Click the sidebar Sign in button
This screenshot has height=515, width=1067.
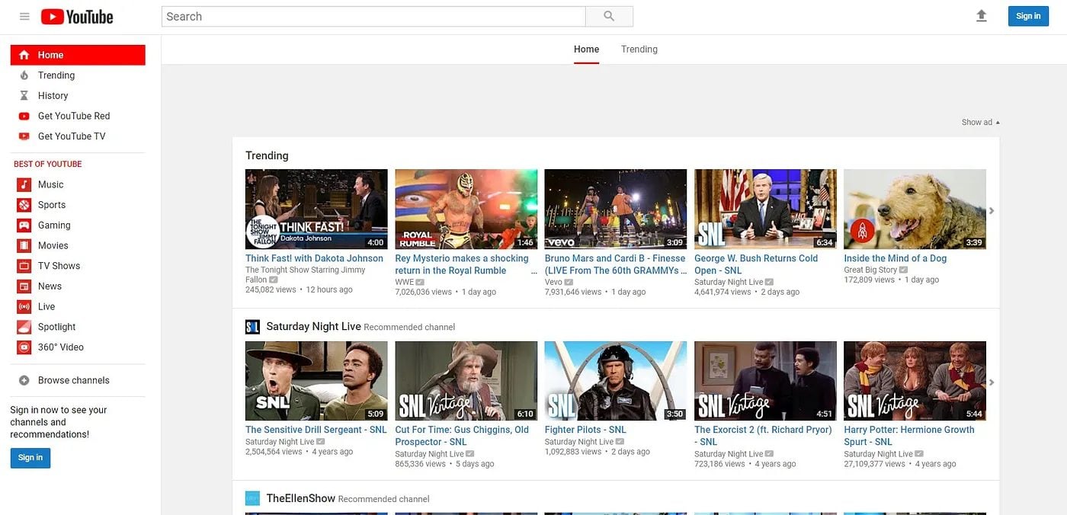click(x=30, y=458)
